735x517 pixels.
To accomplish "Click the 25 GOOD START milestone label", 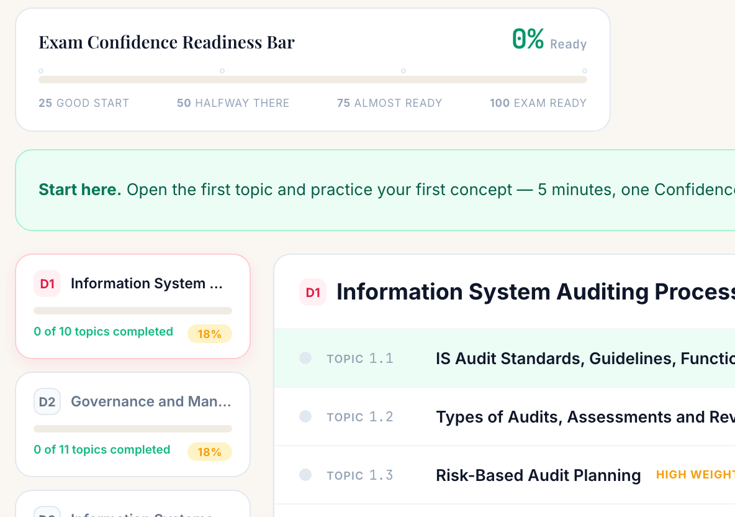I will [x=83, y=103].
